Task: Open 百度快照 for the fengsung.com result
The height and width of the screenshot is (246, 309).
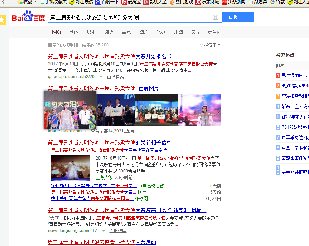Action: click(x=118, y=231)
